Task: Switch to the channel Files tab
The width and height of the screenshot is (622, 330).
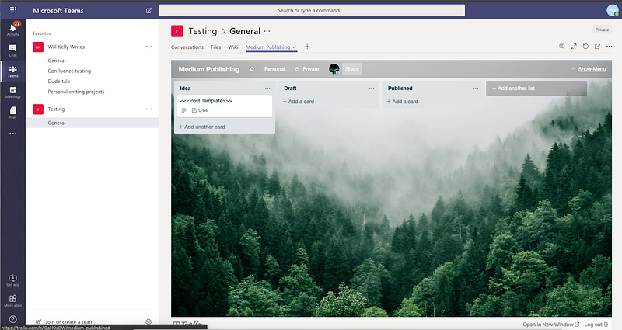Action: 216,47
